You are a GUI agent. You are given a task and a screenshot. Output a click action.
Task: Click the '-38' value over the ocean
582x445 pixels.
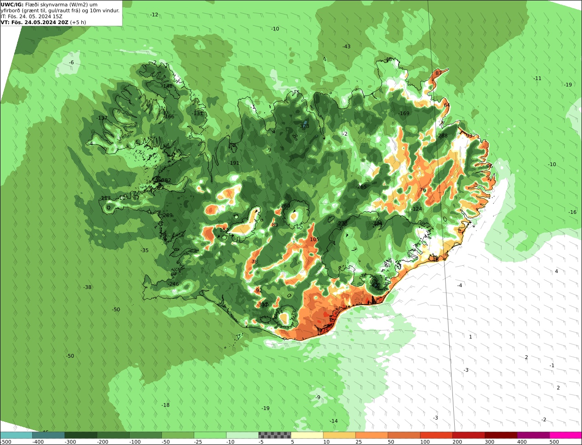[x=87, y=287]
